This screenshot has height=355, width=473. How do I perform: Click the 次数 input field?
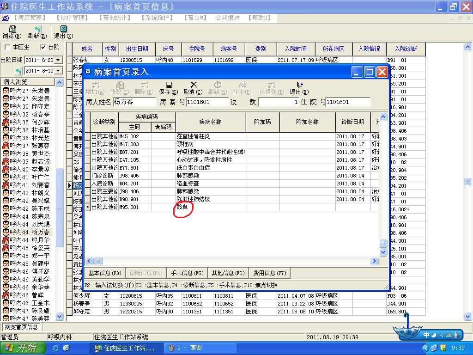pyautogui.click(x=279, y=102)
